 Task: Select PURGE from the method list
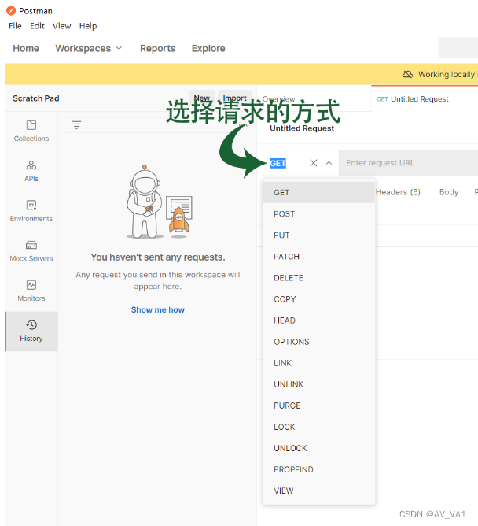[318, 406]
